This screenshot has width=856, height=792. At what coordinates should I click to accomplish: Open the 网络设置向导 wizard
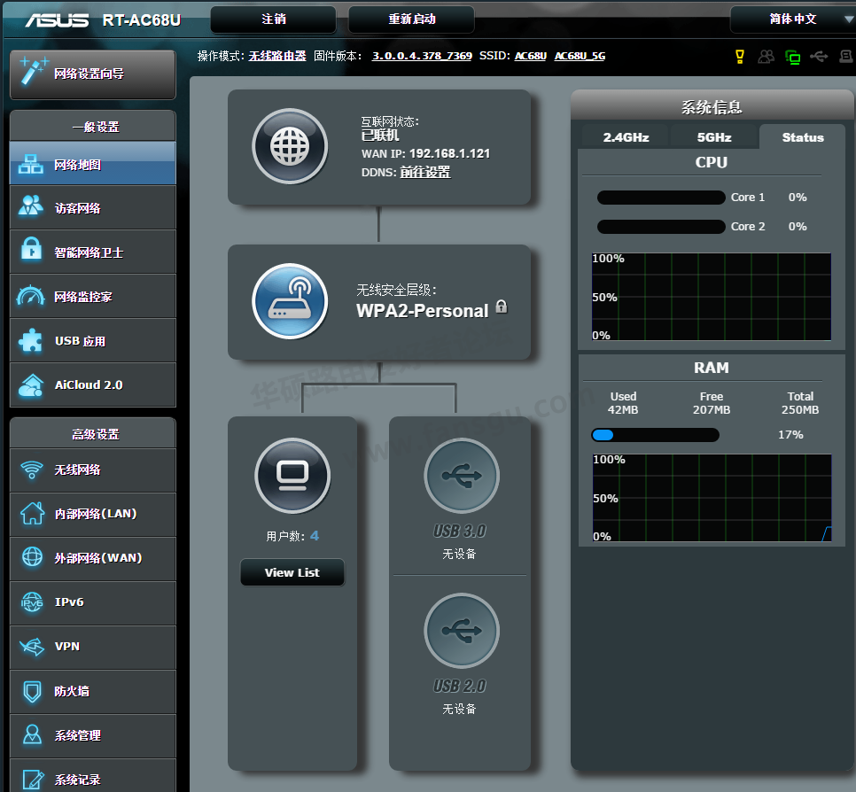93,74
